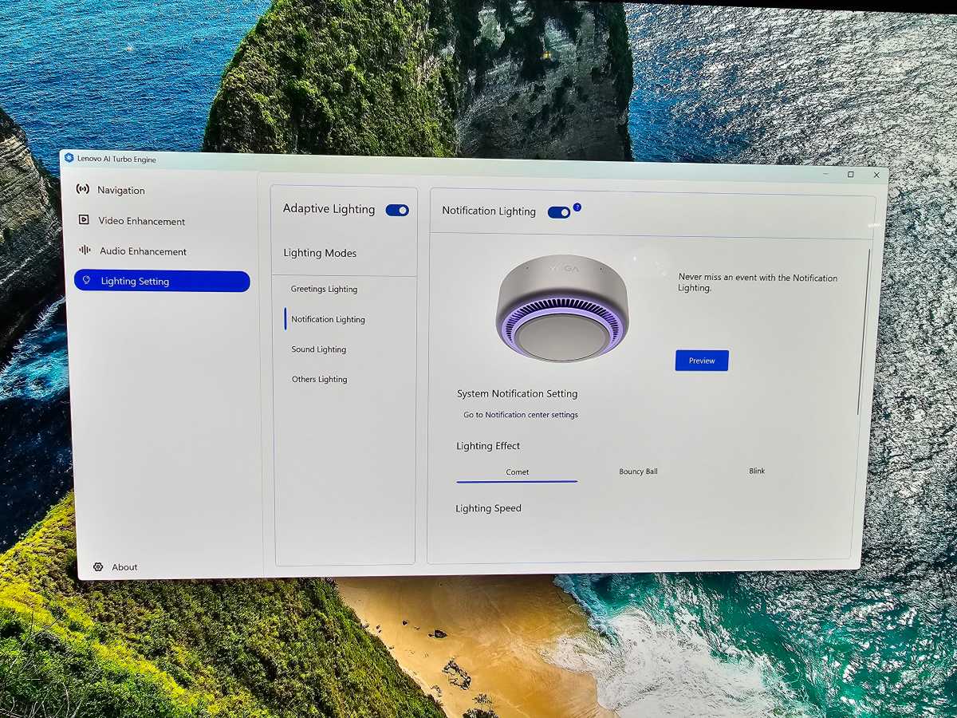Image resolution: width=957 pixels, height=718 pixels.
Task: Choose the Blink lighting effect
Action: pyautogui.click(x=755, y=471)
